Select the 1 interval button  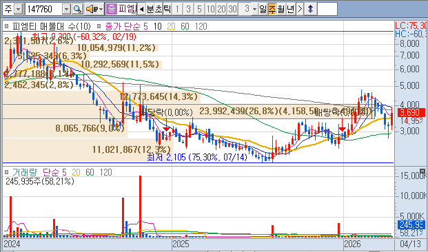pyautogui.click(x=177, y=9)
